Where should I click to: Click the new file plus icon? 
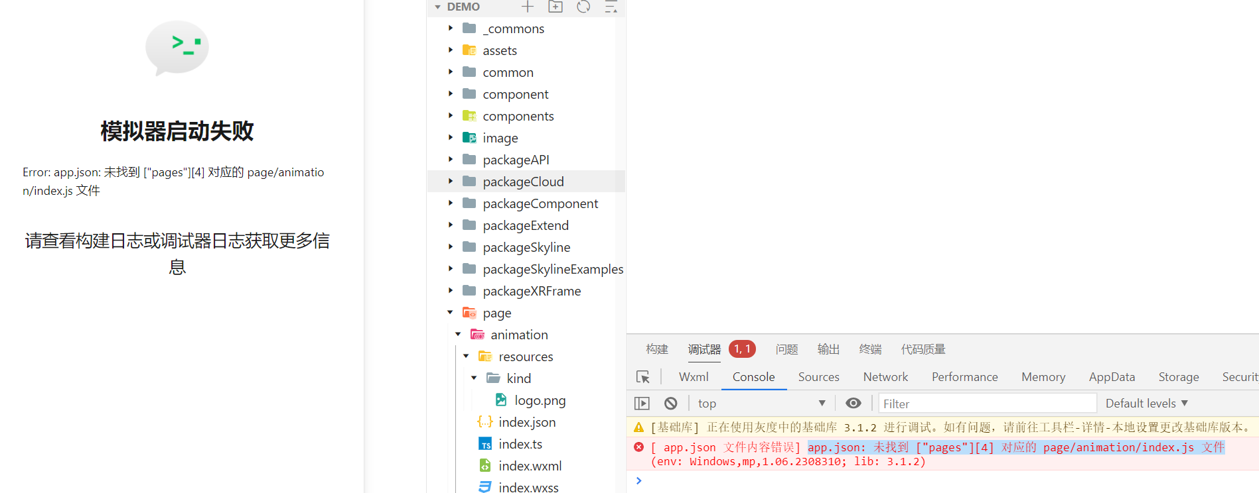pyautogui.click(x=528, y=7)
